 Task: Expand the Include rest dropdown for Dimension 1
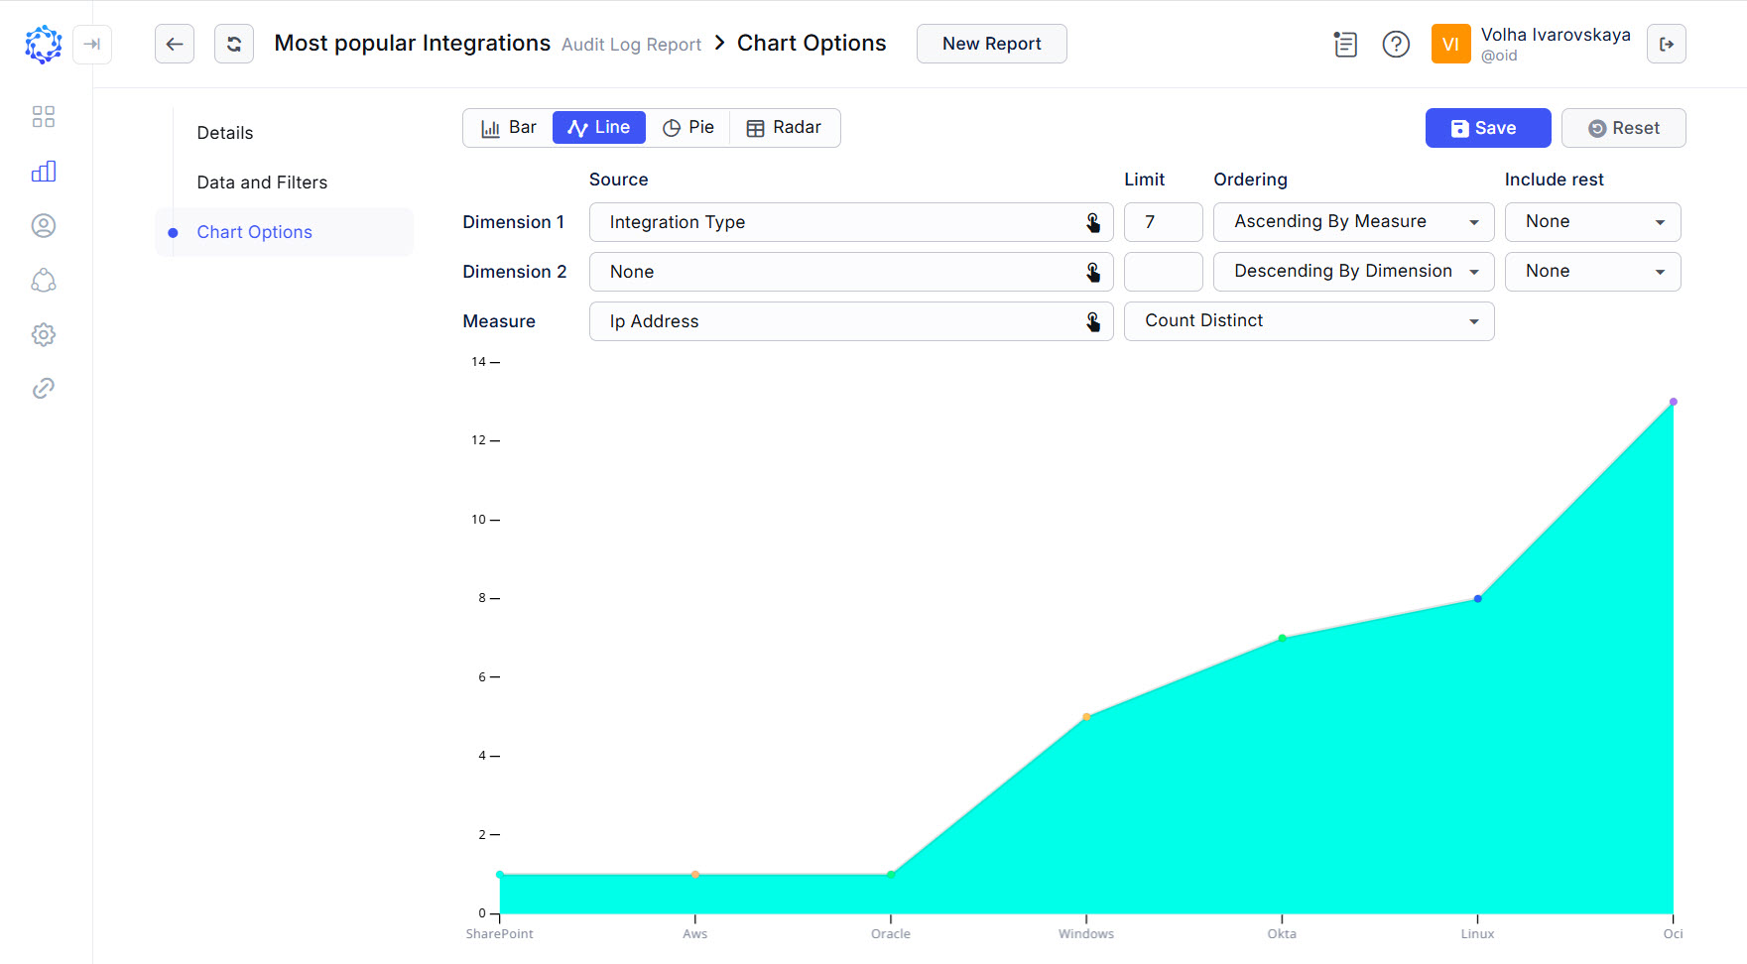click(1592, 221)
